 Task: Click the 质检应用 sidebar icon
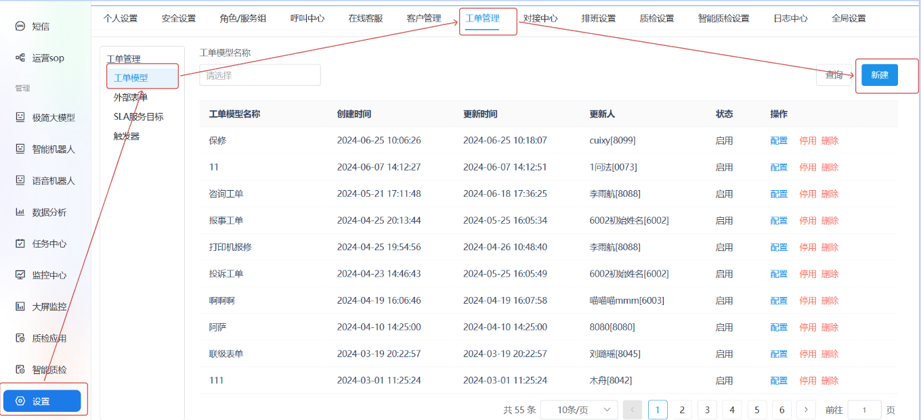(x=20, y=338)
